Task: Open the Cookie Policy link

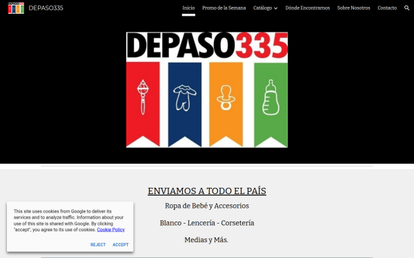Action: coord(111,230)
